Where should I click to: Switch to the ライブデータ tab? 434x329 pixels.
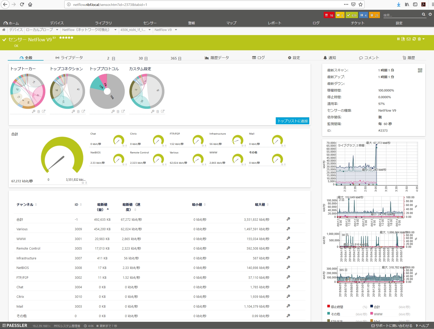[x=69, y=58]
